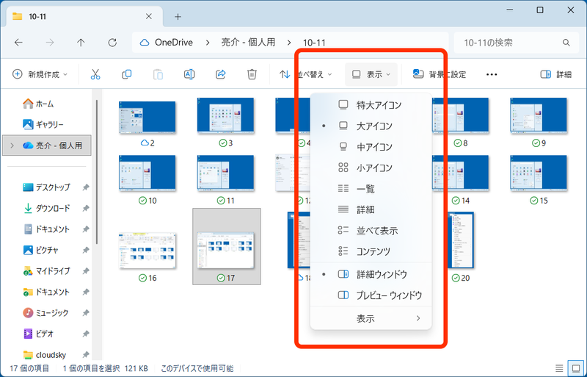Screen dimensions: 587x377
Task: Open Home in the sidebar
Action: pos(38,104)
